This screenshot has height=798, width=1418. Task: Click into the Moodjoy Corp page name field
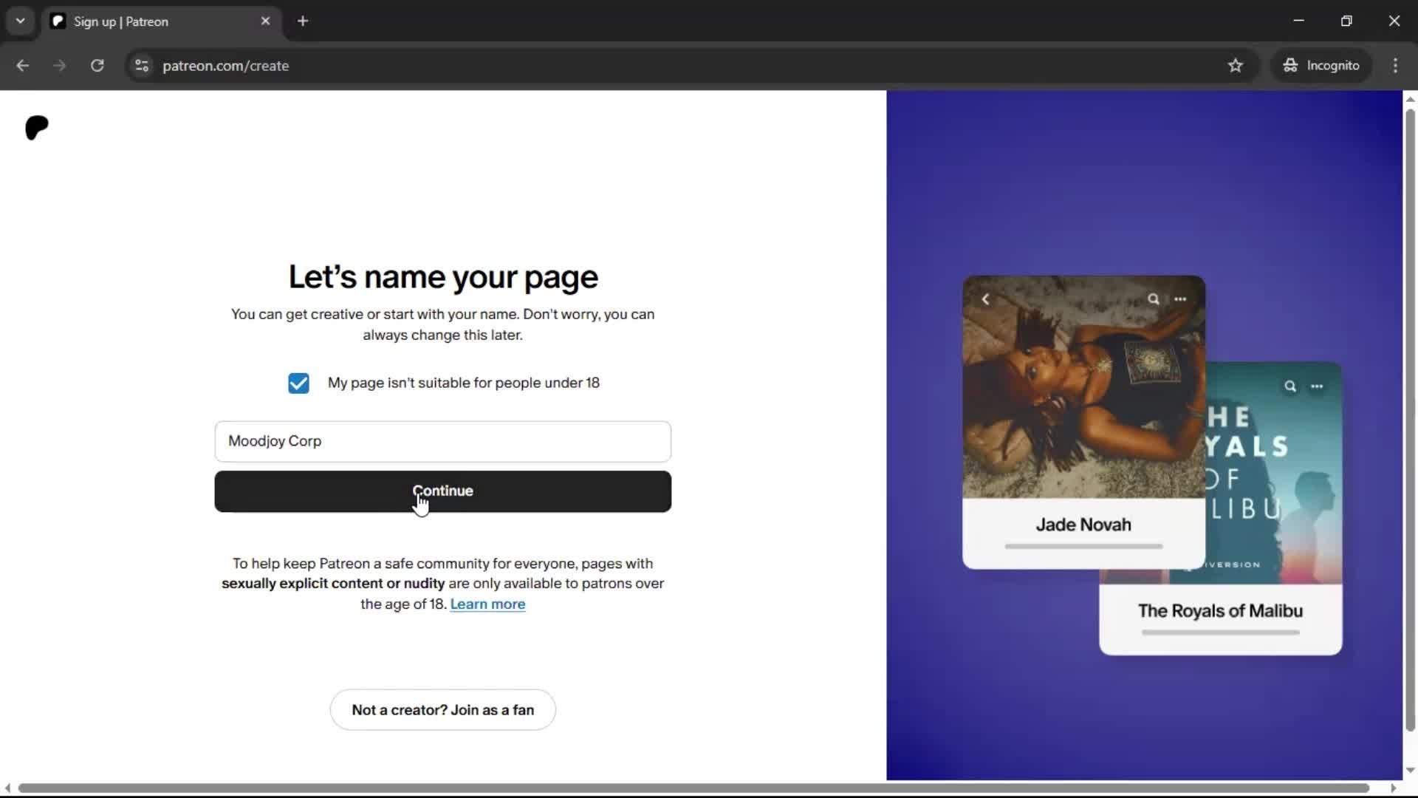point(442,441)
